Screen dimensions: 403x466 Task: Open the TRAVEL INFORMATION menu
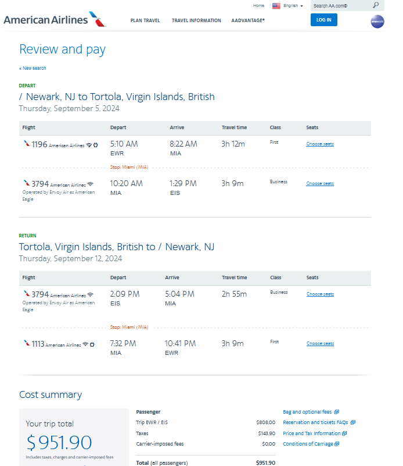point(196,20)
